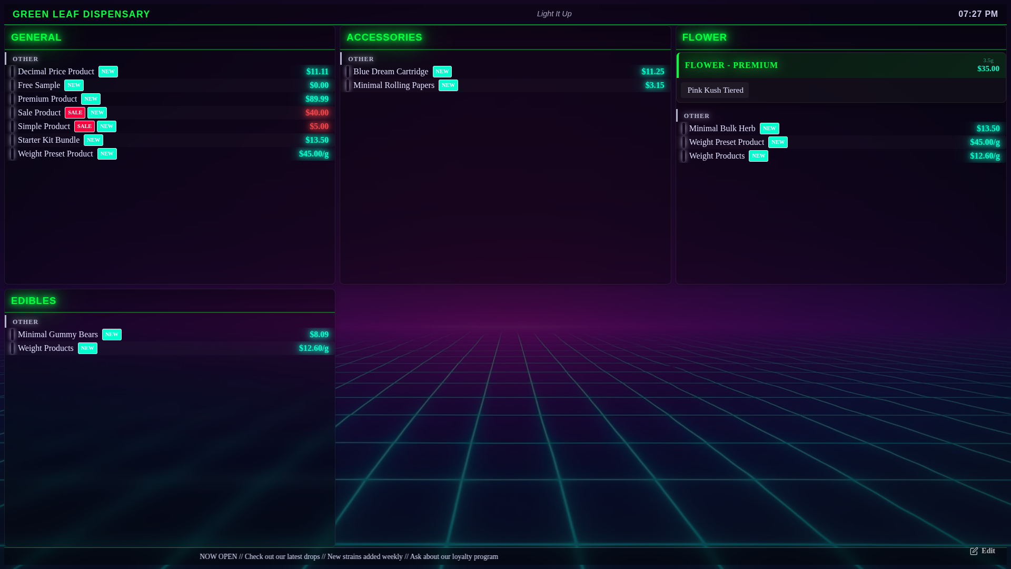
Task: Click the Edit button in the footer
Action: (x=983, y=551)
